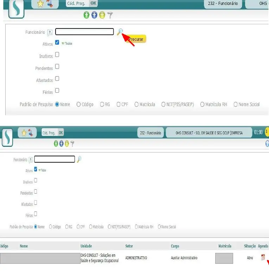The height and width of the screenshot is (274, 269).
Task: Click the Auxiliar Administrativo cell
Action: (x=184, y=258)
